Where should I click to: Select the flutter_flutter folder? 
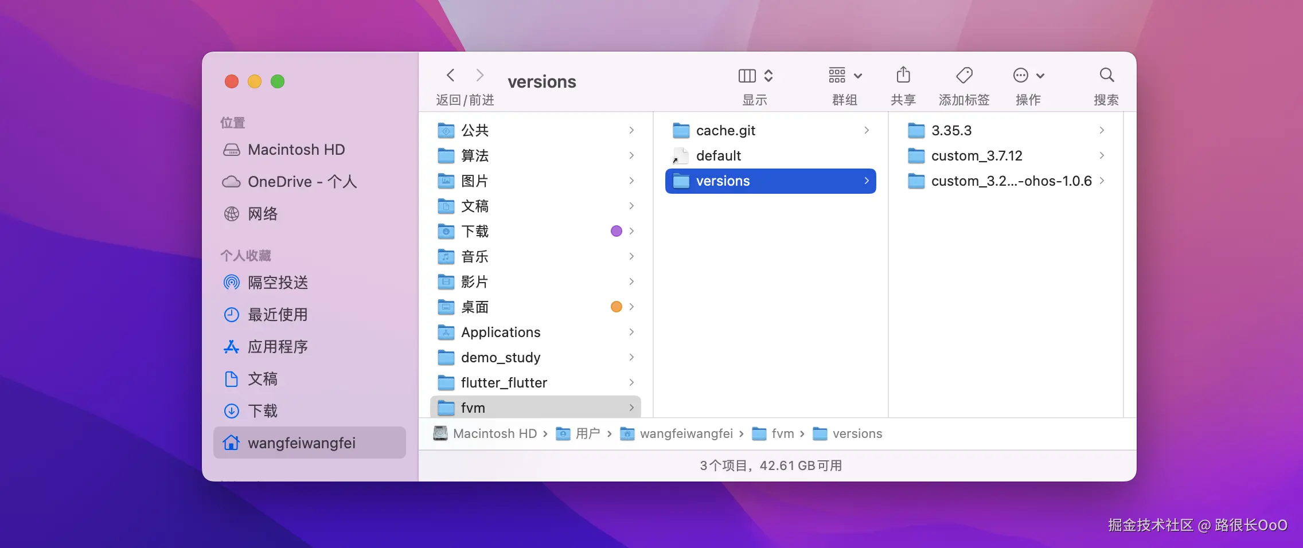click(536, 383)
